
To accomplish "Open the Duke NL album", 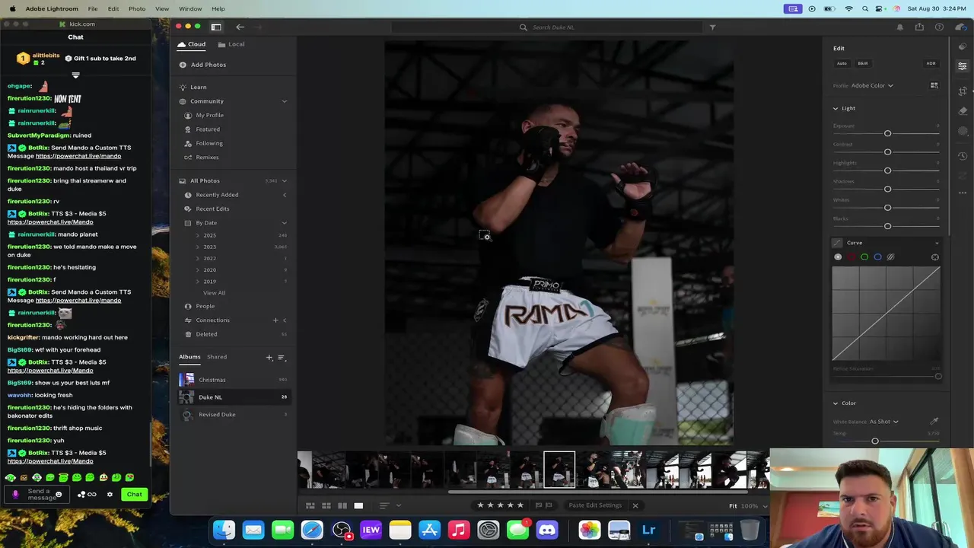I will [233, 397].
